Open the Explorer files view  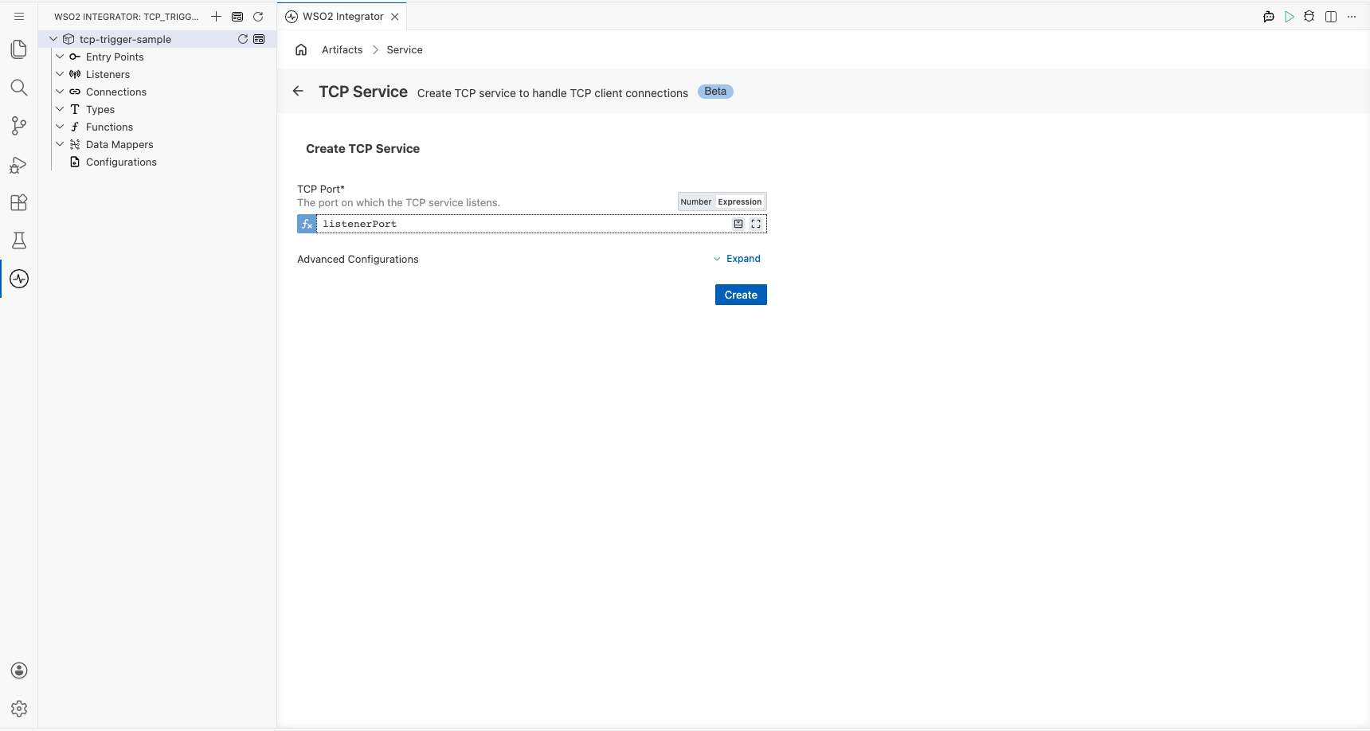pos(19,49)
